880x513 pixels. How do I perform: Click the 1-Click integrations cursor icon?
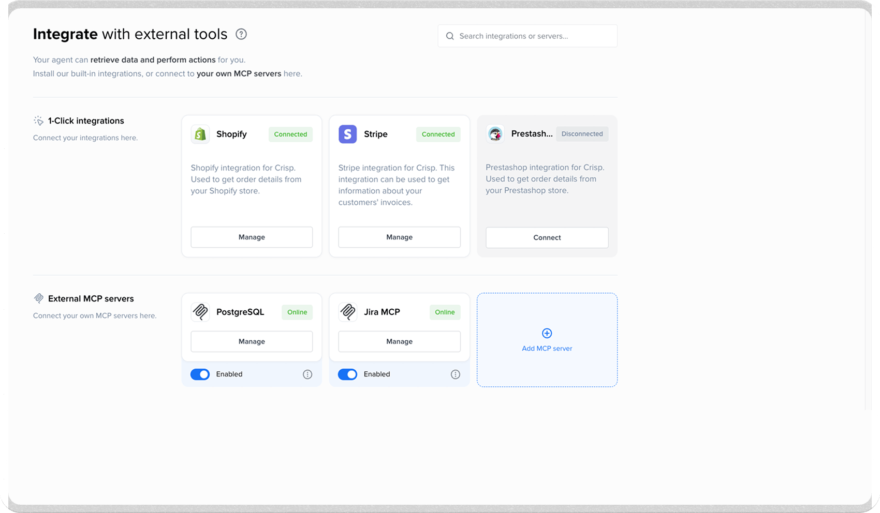point(38,120)
